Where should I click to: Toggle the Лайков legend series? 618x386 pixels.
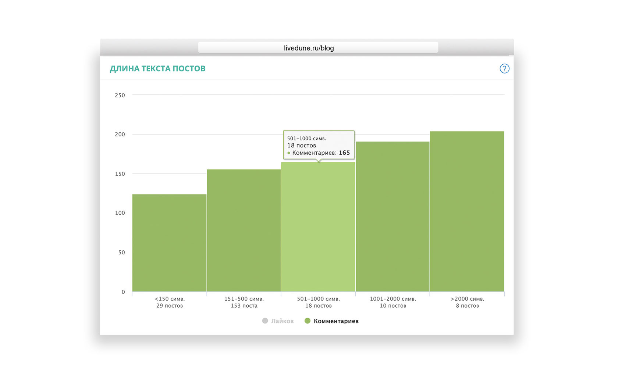pos(278,321)
